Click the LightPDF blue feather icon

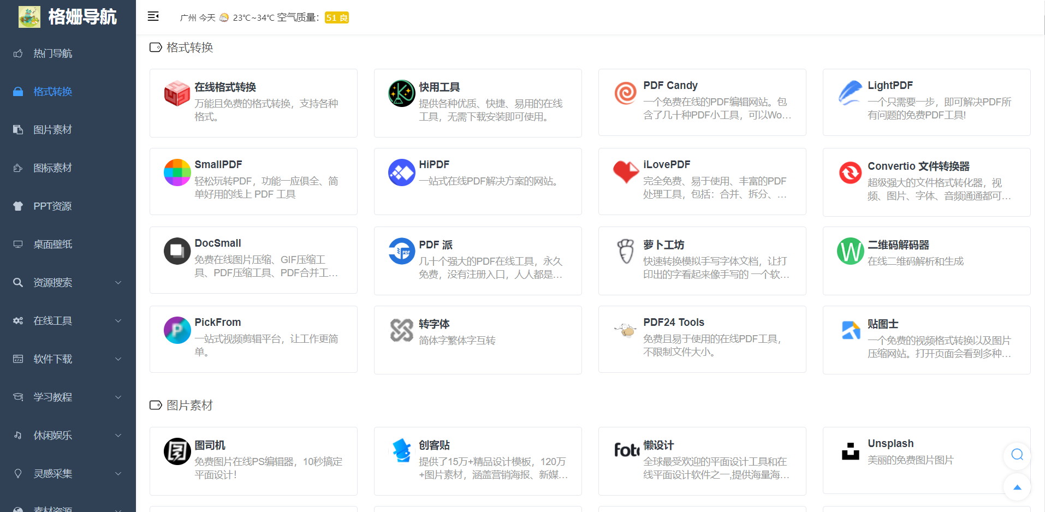click(x=850, y=93)
